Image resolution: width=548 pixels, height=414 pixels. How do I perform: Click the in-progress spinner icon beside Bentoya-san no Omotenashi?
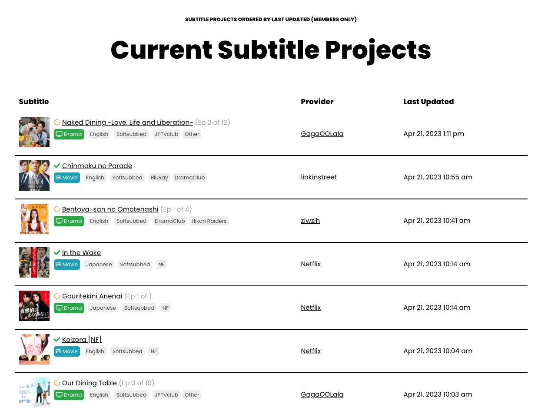[x=57, y=209]
